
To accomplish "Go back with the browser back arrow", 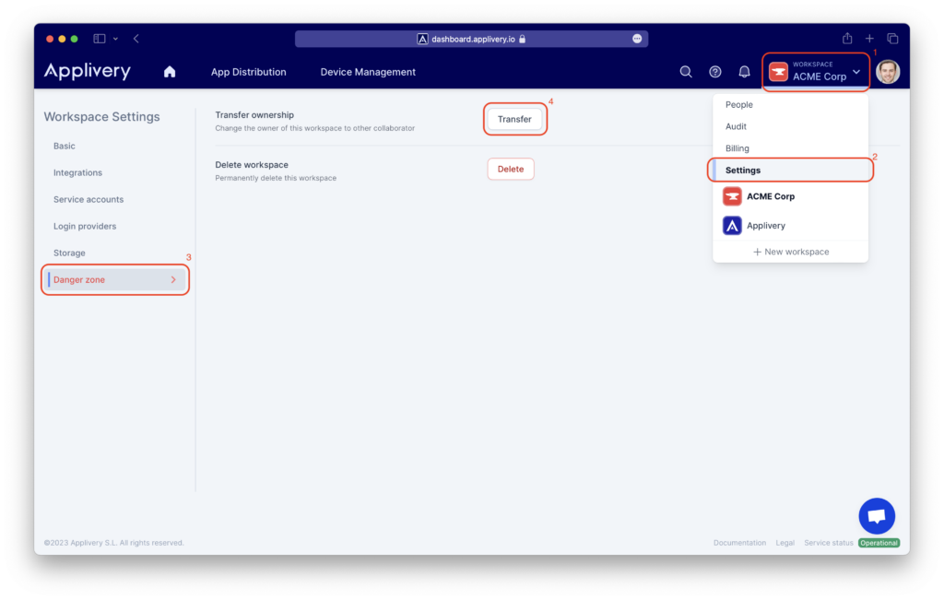I will [136, 39].
